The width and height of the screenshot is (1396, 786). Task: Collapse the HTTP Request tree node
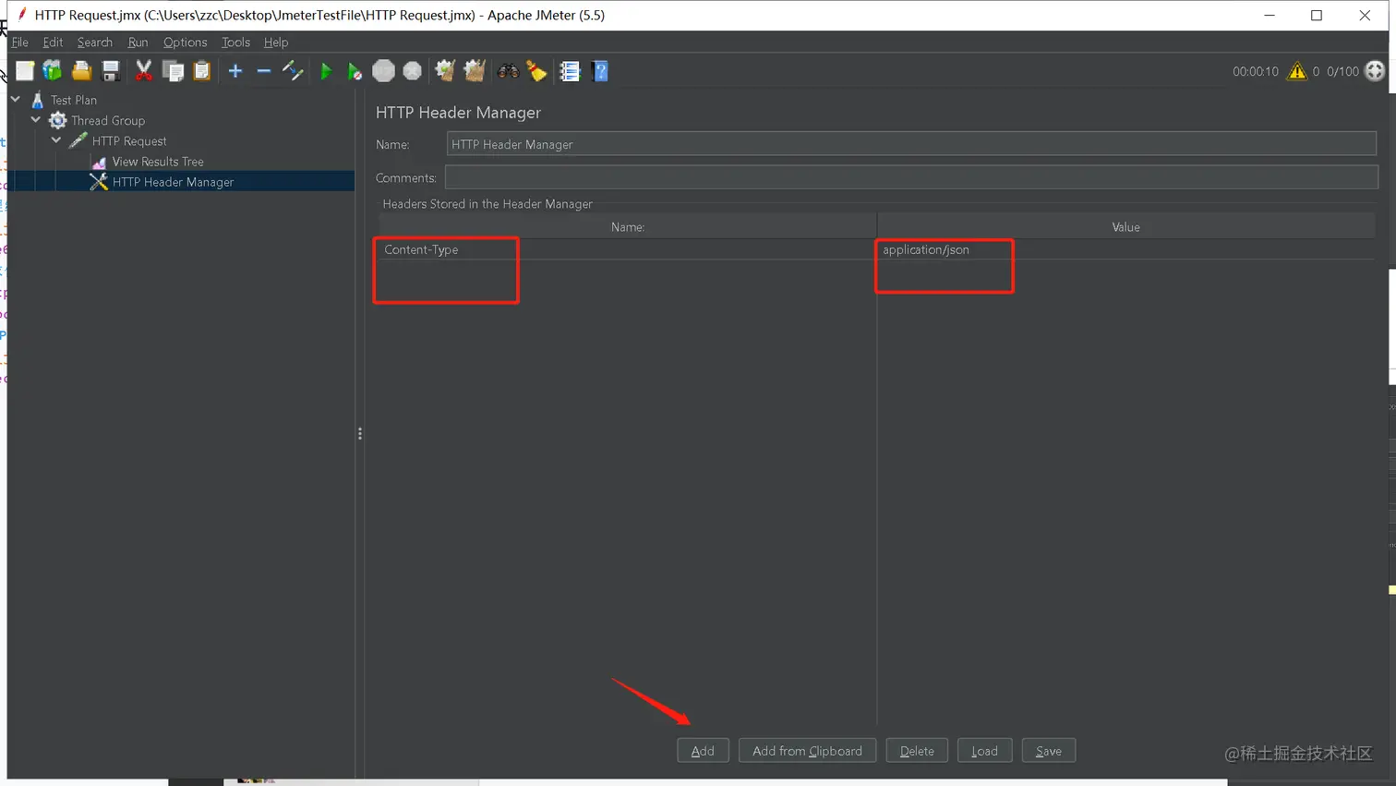tap(56, 139)
